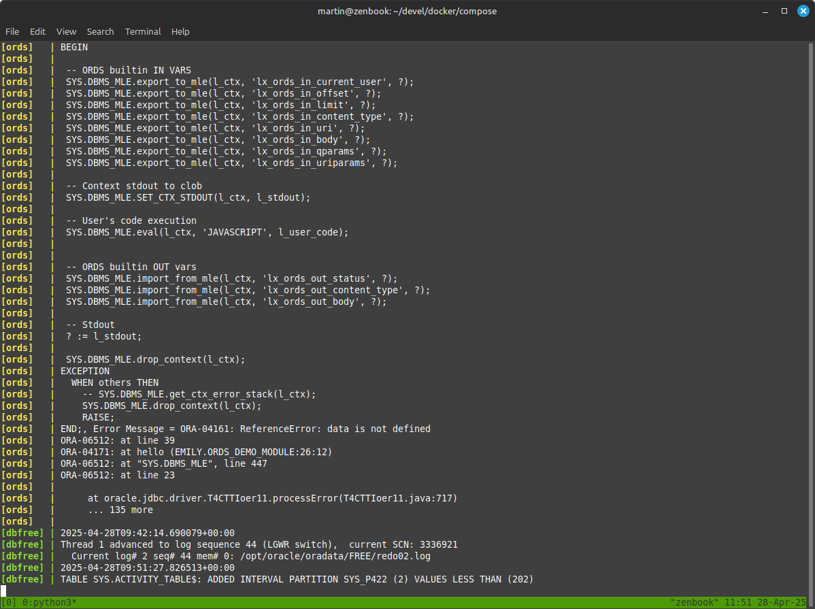Click the tmux session indicator [0]
Image resolution: width=815 pixels, height=609 pixels.
[10, 602]
